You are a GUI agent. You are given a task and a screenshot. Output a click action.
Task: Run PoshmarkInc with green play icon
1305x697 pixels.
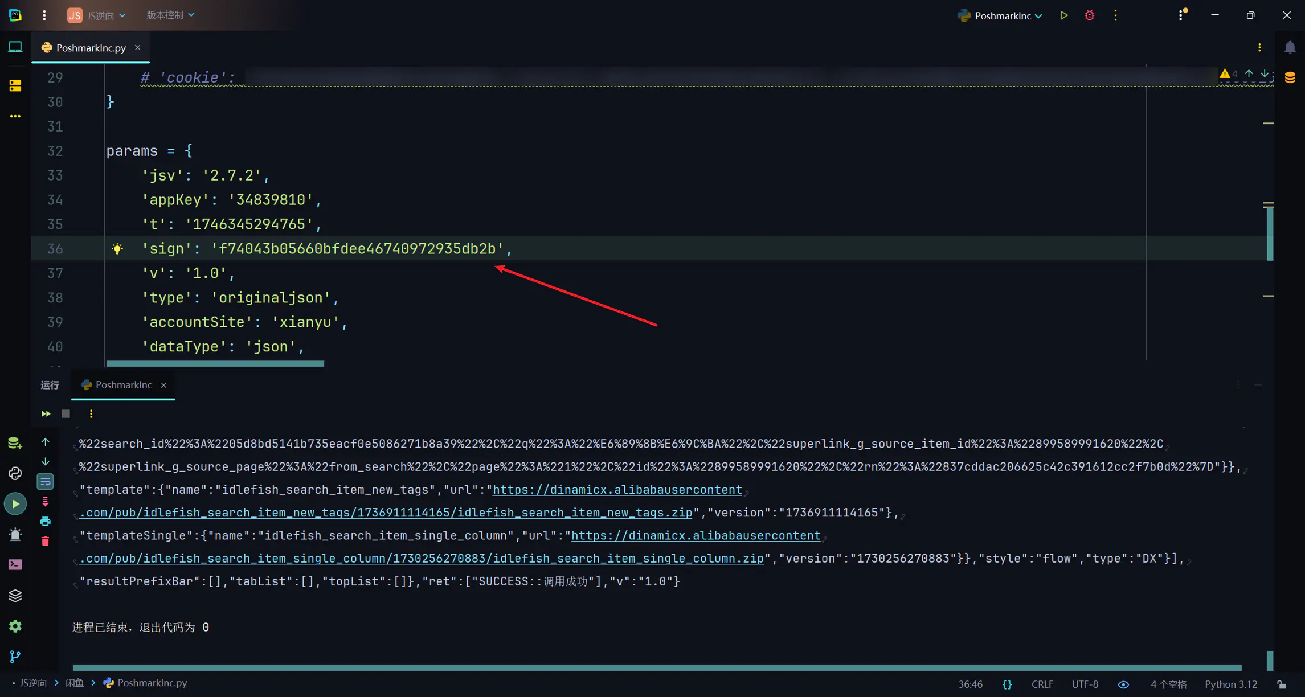click(x=1063, y=15)
